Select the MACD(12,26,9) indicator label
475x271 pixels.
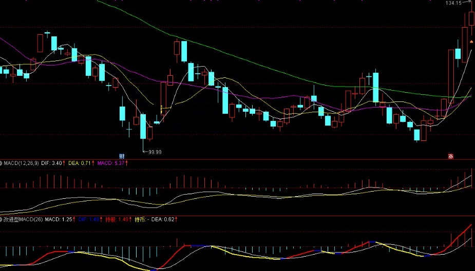pos(21,163)
